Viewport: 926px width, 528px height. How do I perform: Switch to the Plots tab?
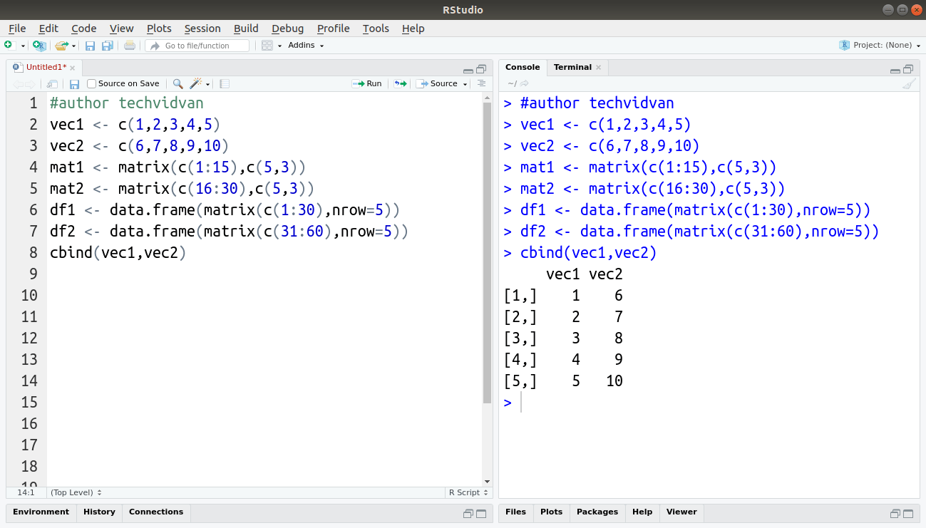(x=552, y=512)
